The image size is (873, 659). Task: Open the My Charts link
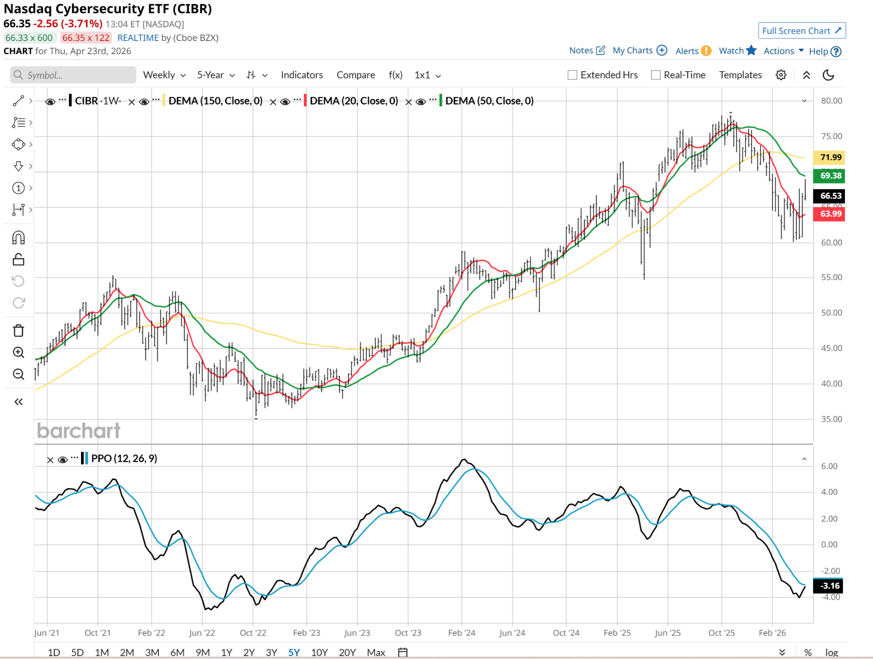[639, 51]
